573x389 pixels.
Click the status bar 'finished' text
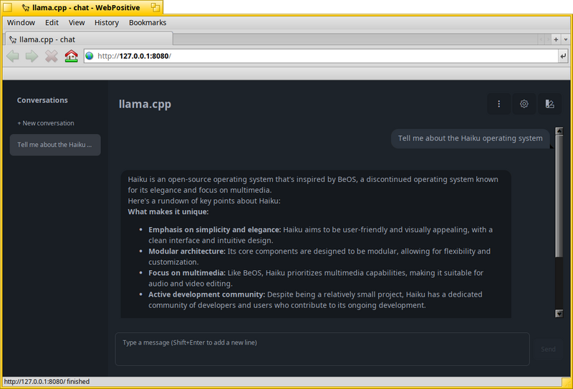coord(78,382)
